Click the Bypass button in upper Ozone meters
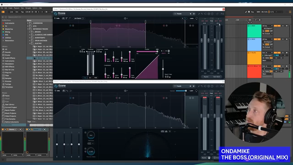 click(206, 77)
